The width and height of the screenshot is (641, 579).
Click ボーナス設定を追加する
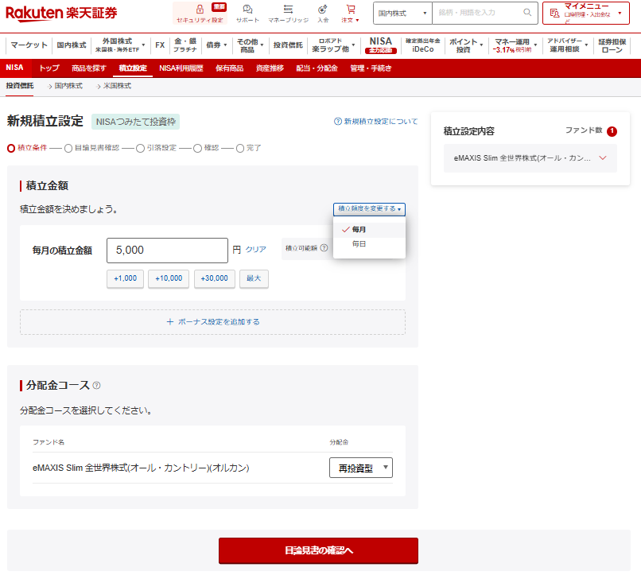(x=212, y=322)
